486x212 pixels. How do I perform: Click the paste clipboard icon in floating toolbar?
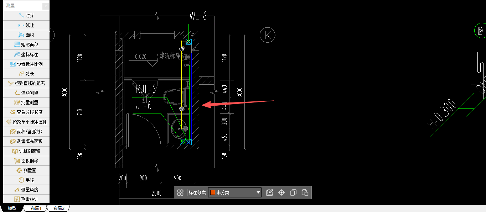(305, 192)
